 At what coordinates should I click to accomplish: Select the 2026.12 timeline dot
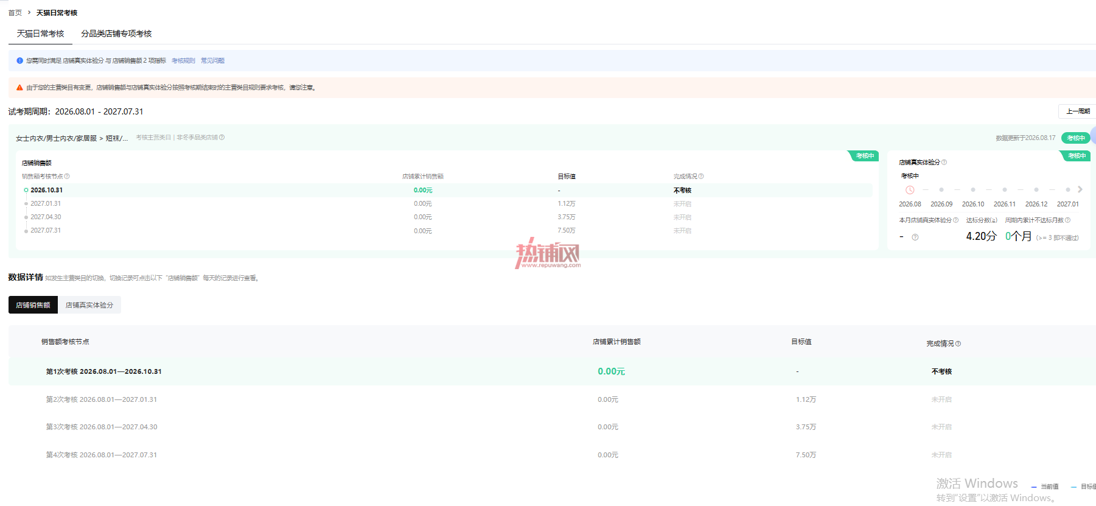point(1036,190)
